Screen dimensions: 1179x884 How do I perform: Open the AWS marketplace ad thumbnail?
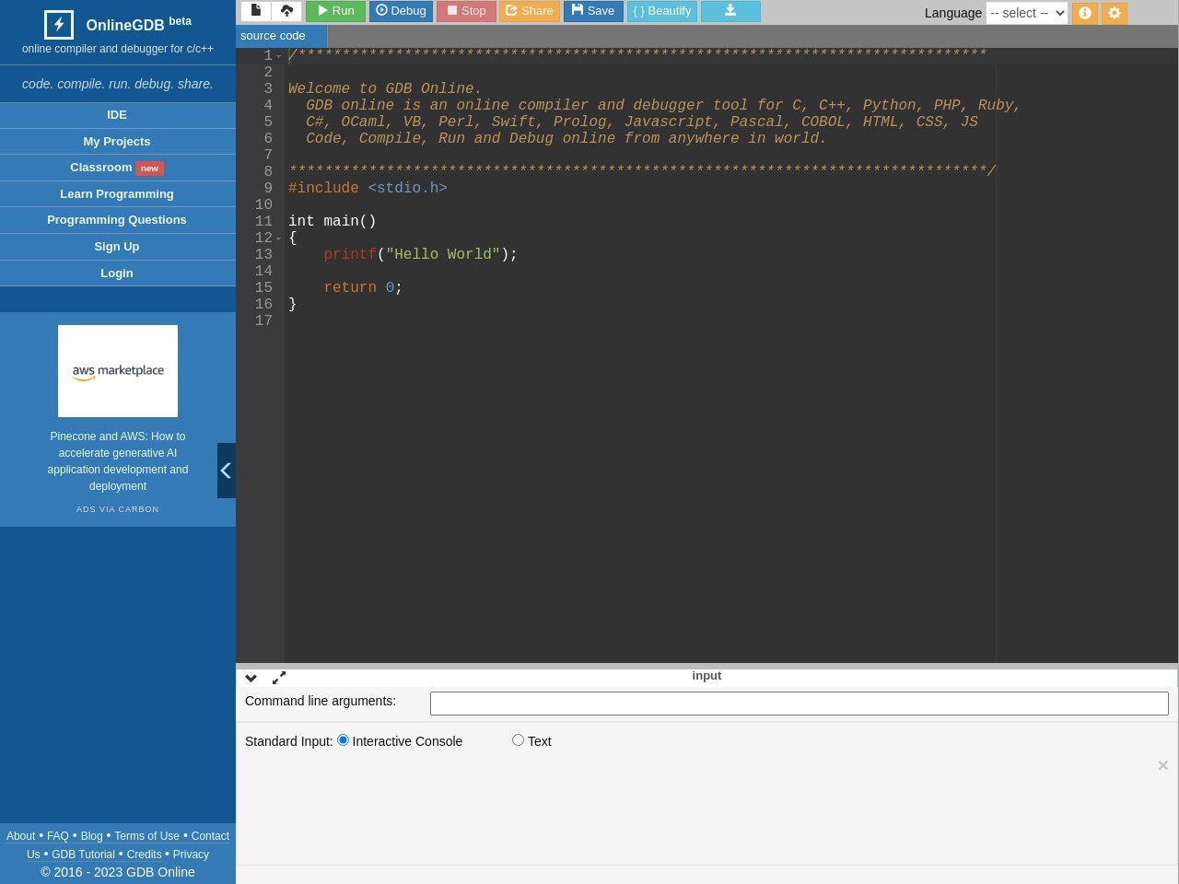(118, 371)
